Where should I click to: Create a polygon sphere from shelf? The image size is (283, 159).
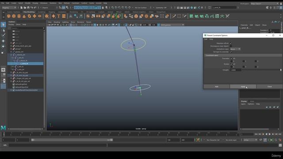(8, 16)
